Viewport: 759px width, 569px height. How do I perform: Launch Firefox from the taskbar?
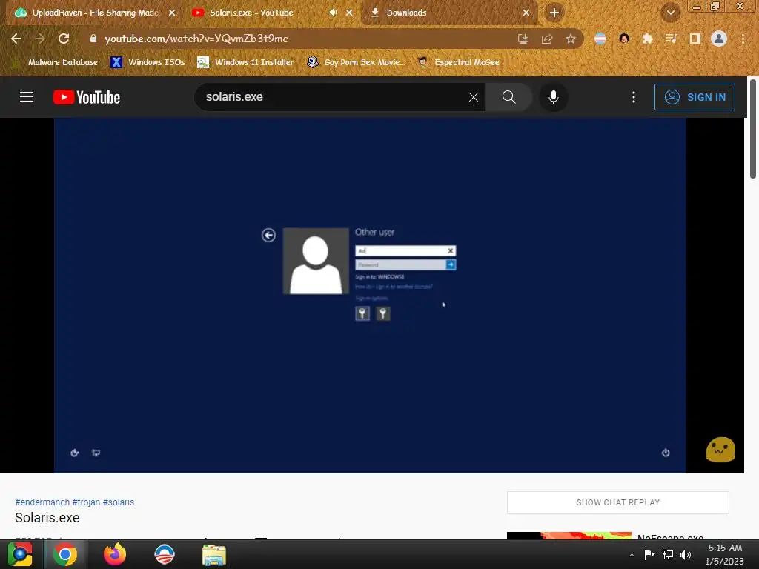click(115, 554)
